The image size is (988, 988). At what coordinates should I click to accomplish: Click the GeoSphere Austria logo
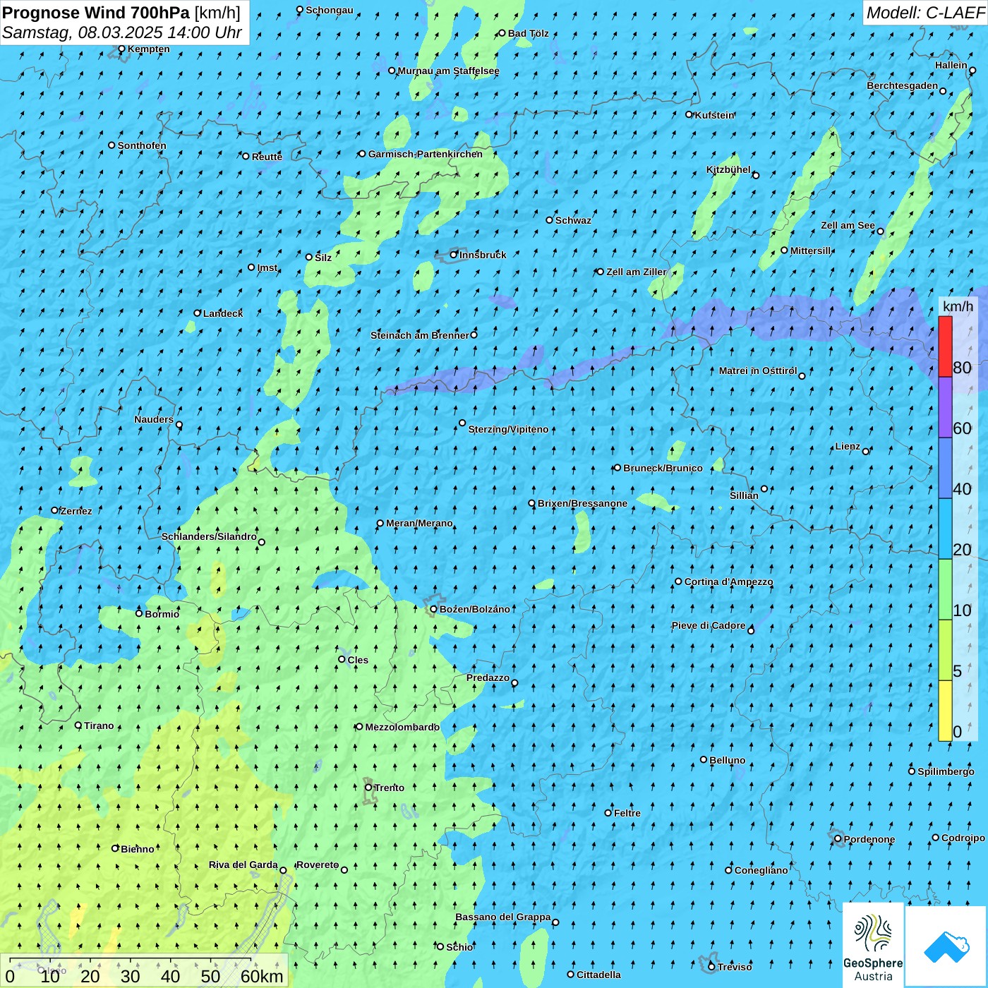873,945
